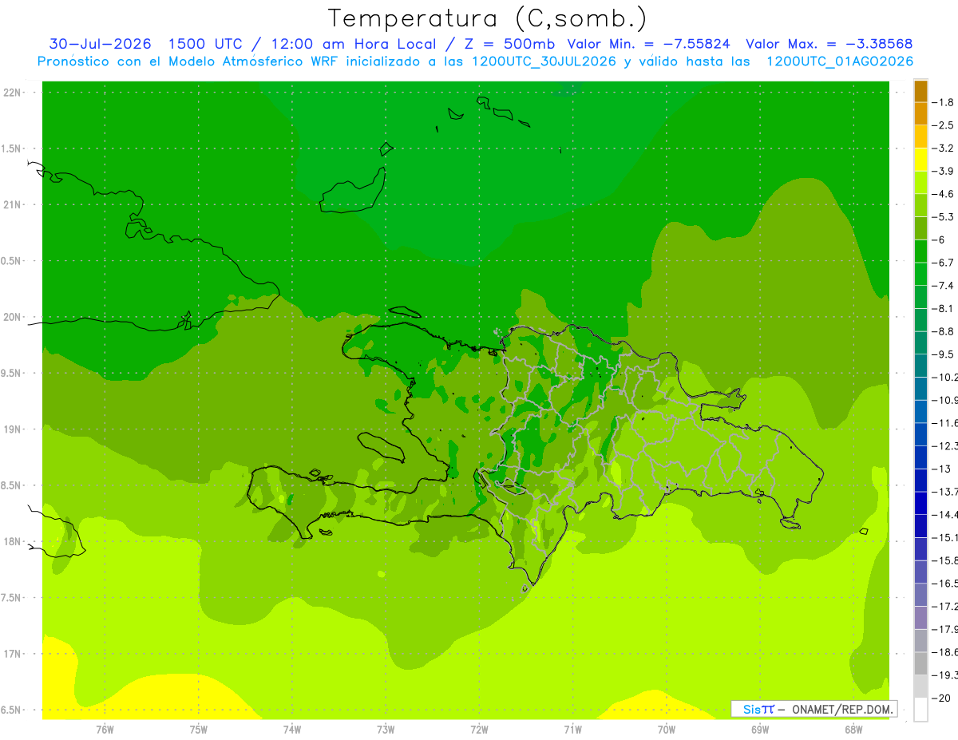The height and width of the screenshot is (740, 958).
Task: Click the legend swatch between -2.5 and -3.2
Action: tap(920, 137)
